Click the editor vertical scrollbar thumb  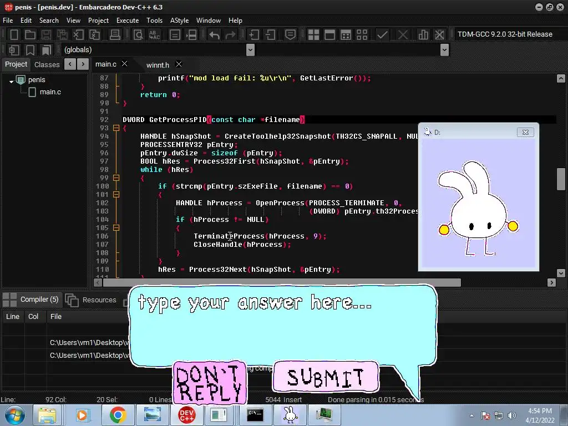click(561, 179)
